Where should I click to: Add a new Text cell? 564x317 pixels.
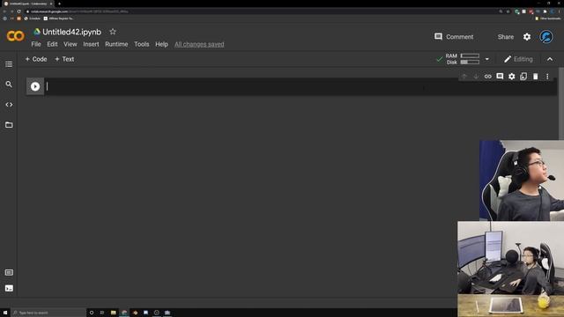coord(64,59)
